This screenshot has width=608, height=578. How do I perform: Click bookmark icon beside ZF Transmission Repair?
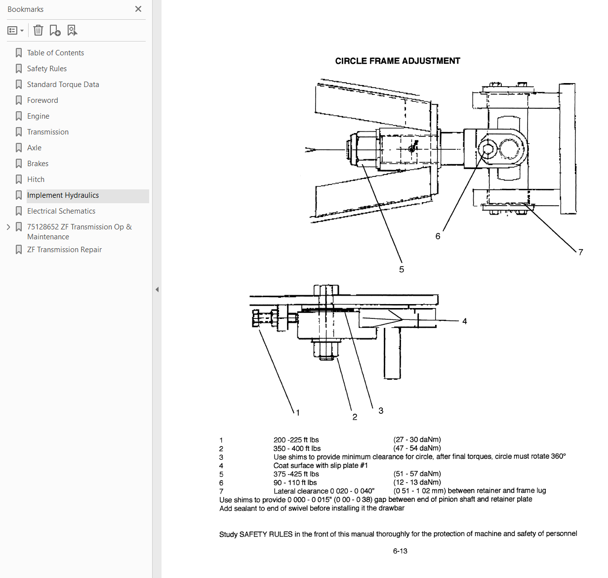19,250
